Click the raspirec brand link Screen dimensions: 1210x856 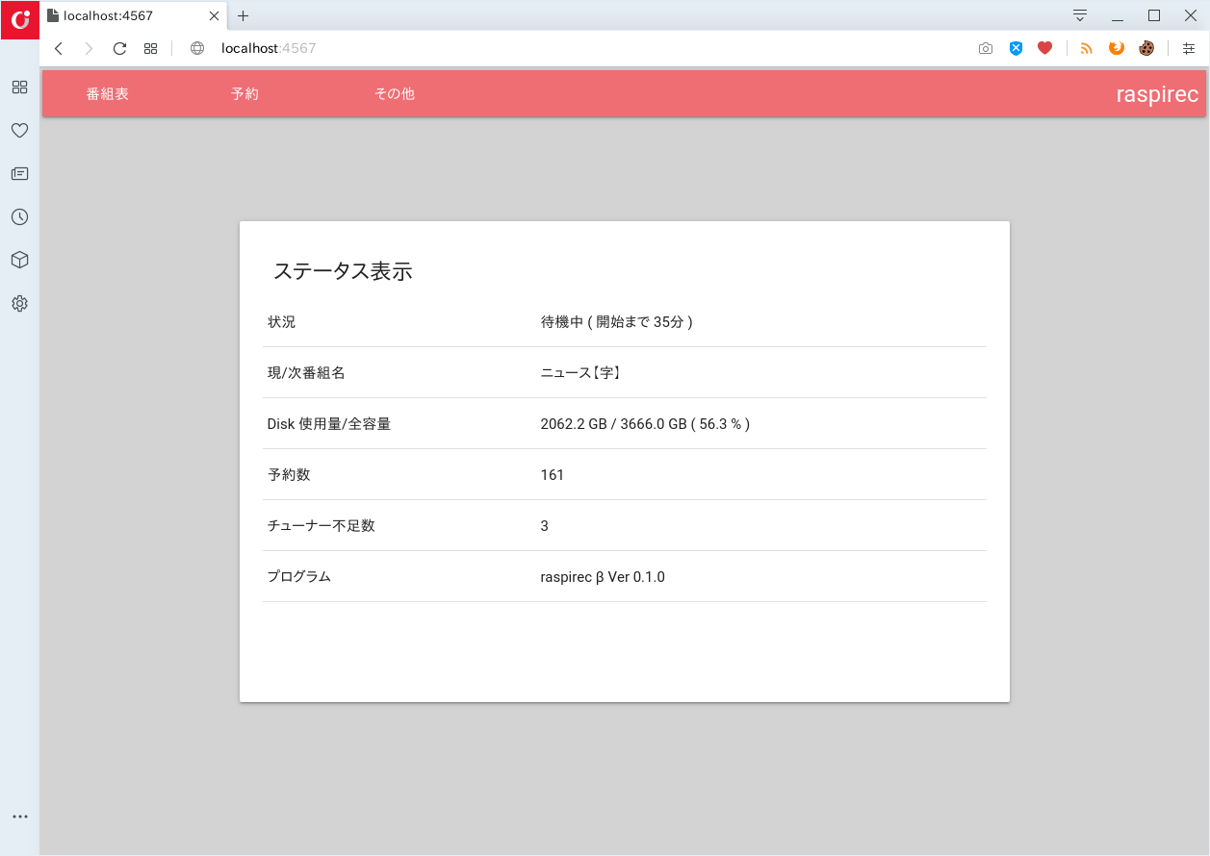[1157, 93]
